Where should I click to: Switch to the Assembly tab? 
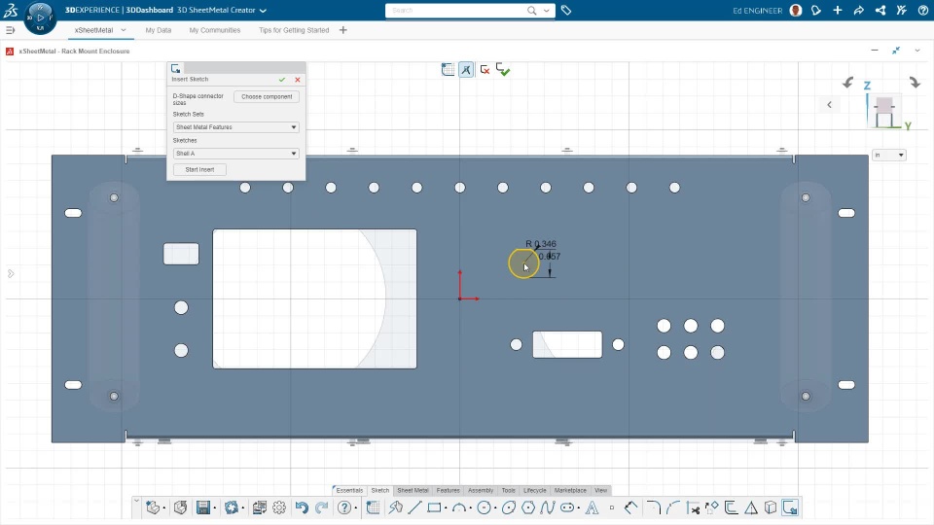pos(481,490)
